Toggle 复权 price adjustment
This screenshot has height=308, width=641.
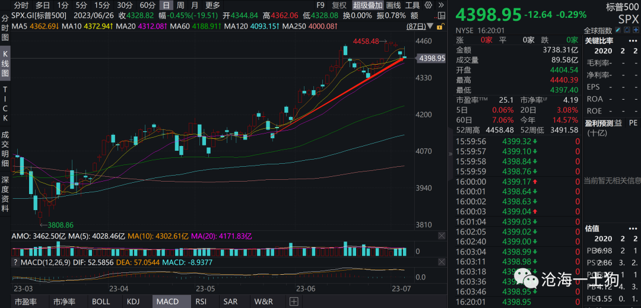(339, 5)
